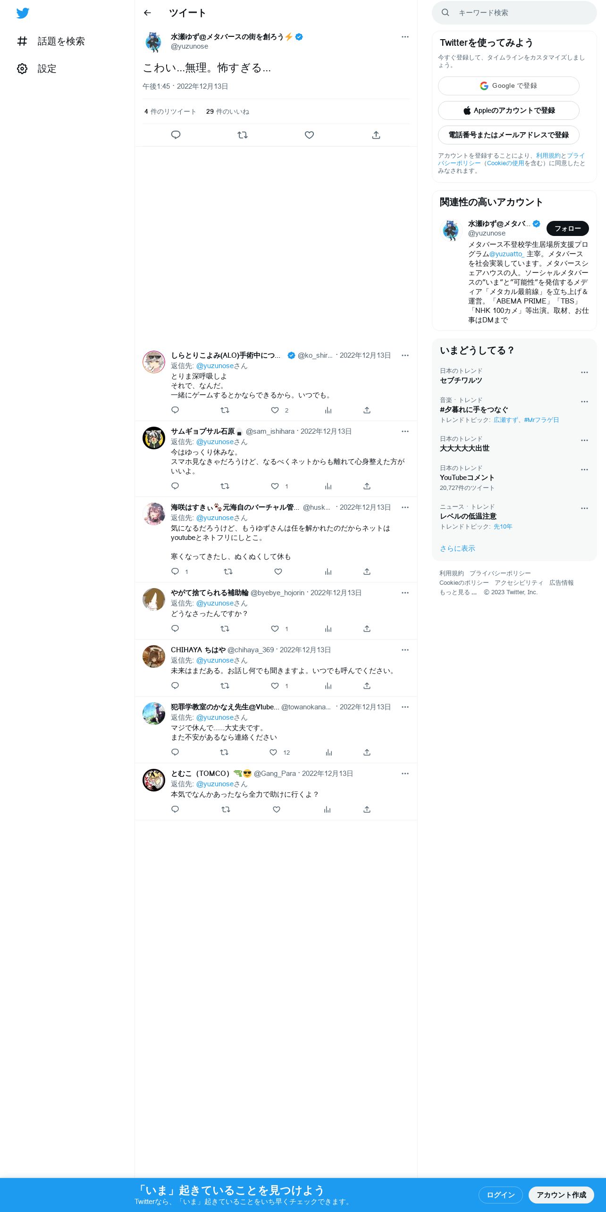Register with Google で登録 button

pos(508,86)
